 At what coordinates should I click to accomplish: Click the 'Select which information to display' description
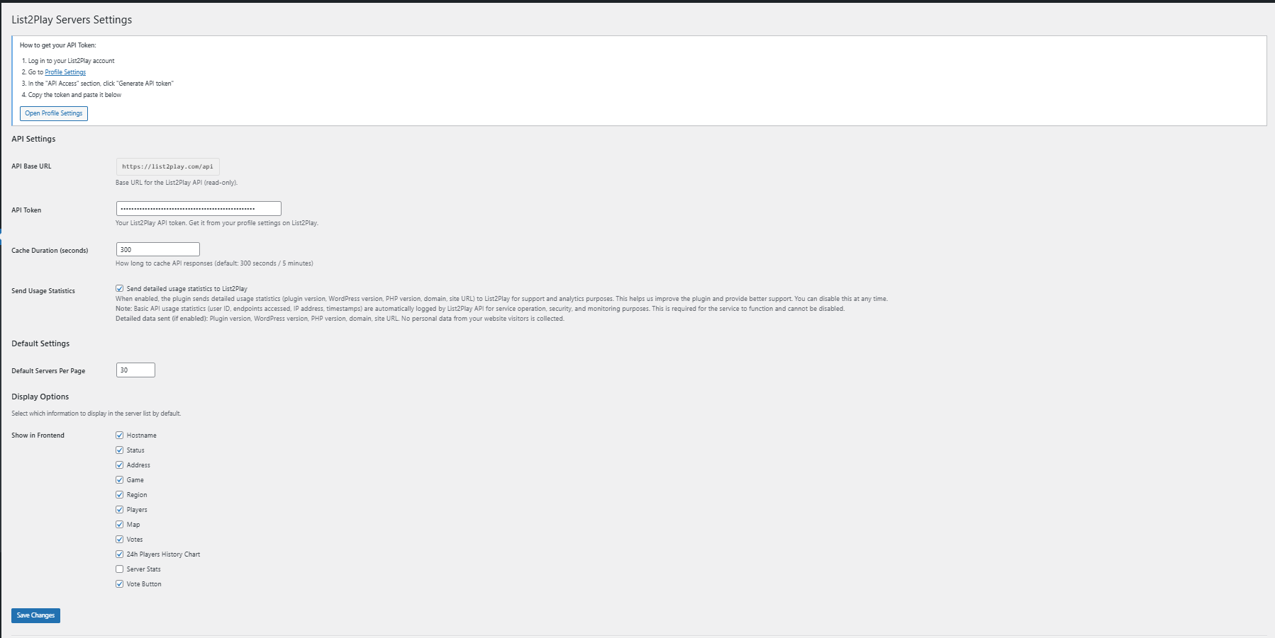point(96,414)
